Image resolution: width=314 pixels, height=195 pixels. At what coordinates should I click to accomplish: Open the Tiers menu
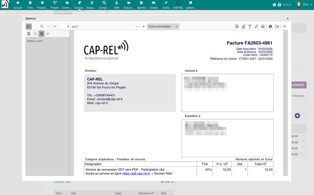coord(30,5)
